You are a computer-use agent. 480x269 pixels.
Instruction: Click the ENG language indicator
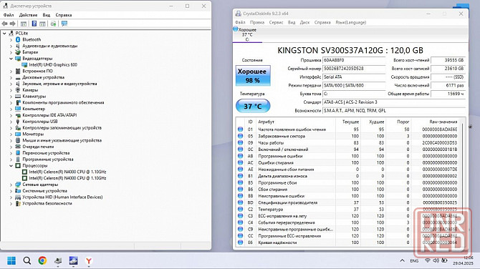[414, 260]
